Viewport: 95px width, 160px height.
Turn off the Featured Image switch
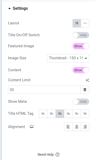pos(81,46)
